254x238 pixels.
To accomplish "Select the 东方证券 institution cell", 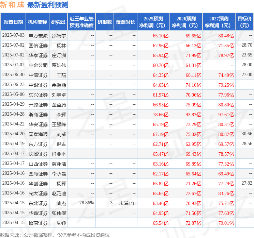I will pos(38,144).
